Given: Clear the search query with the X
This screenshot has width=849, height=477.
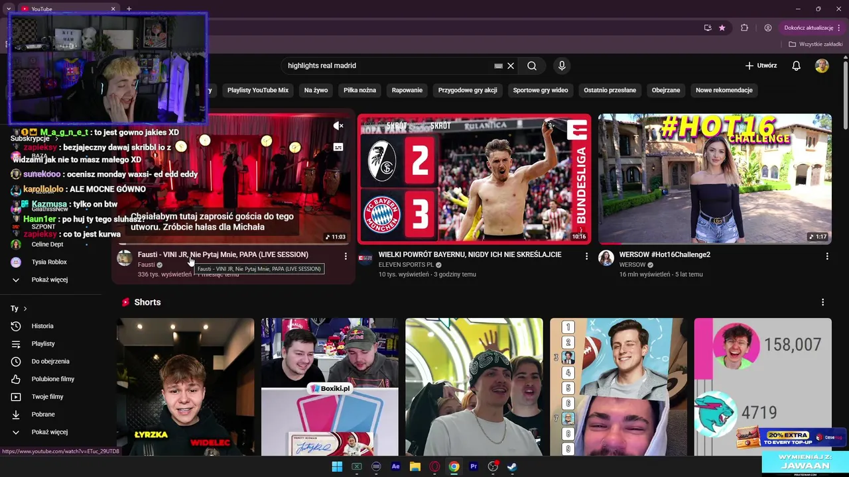Looking at the screenshot, I should click(511, 66).
